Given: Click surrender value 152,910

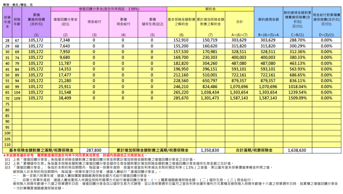Looking at the screenshot, I should tap(181, 40).
